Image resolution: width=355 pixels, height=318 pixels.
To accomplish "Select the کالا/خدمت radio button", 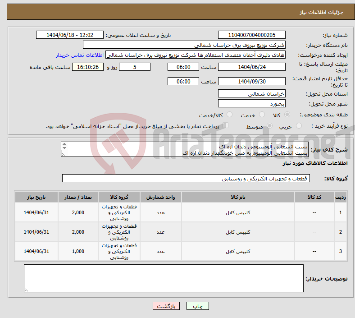I will point(230,115).
